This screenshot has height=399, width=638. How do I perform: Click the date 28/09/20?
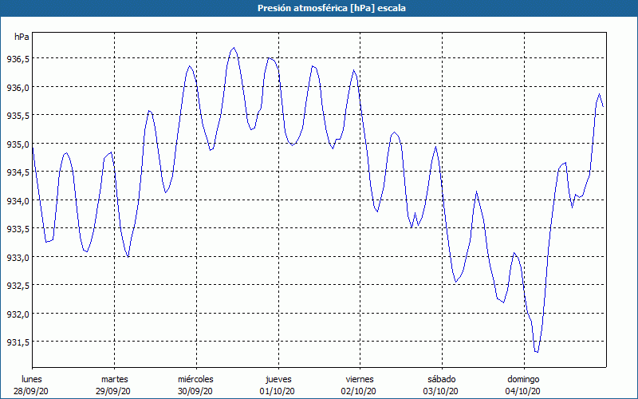pyautogui.click(x=31, y=391)
